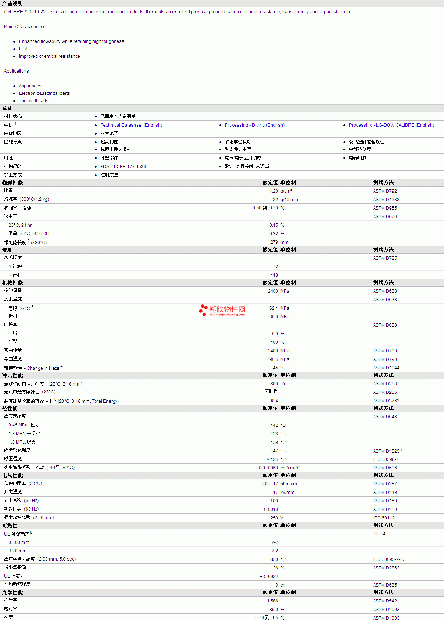Click Enhanced flowability bullet text

coord(72,41)
